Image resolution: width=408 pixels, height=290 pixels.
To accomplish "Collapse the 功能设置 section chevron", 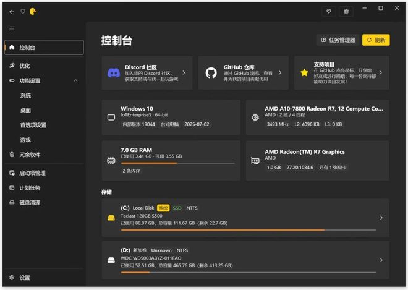I will [75, 81].
